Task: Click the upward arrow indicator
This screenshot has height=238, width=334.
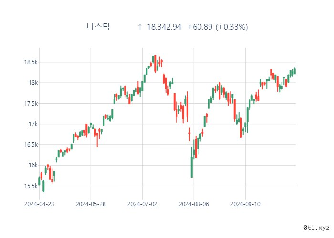Action: coord(140,27)
